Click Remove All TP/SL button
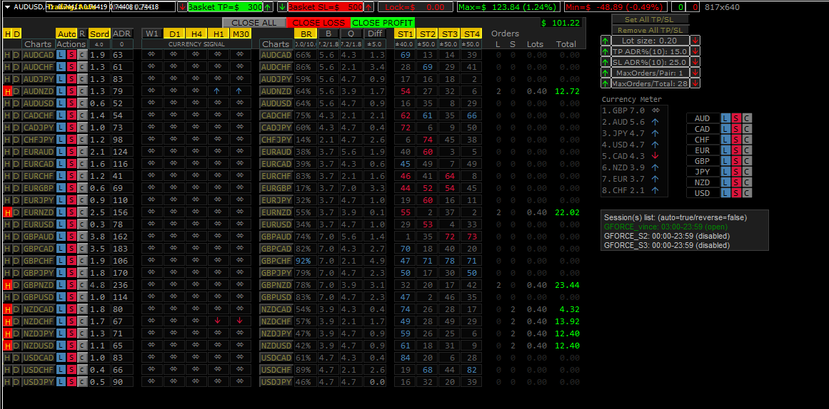The height and width of the screenshot is (409, 829). click(x=650, y=30)
